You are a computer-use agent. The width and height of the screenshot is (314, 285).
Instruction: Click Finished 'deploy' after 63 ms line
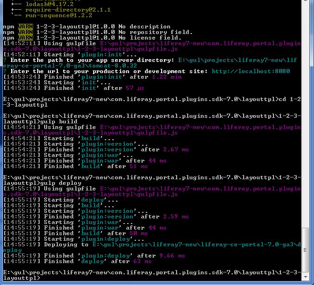pyautogui.click(x=77, y=261)
